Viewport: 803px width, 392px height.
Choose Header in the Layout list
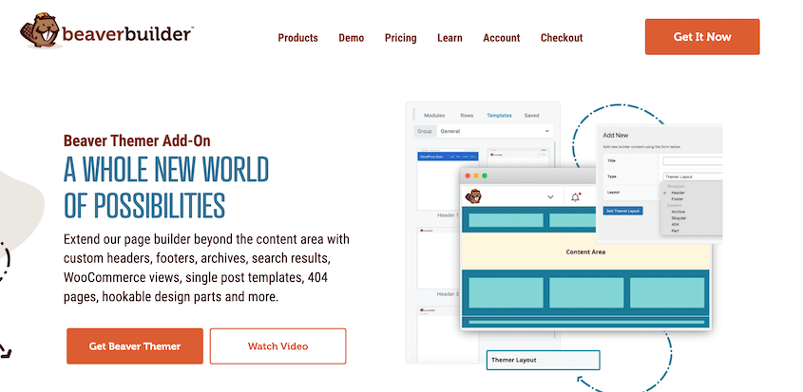tap(678, 193)
